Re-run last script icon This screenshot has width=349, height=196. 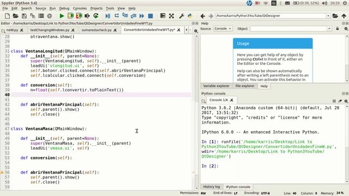point(96,16)
